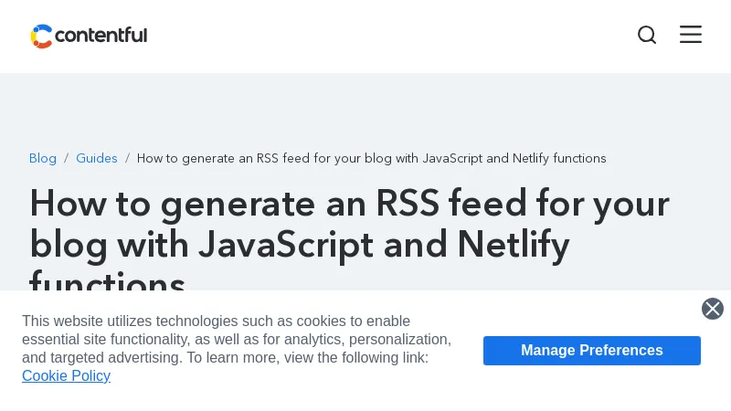This screenshot has height=411, width=731.
Task: Dismiss the cookie banner with X icon
Action: pyautogui.click(x=713, y=309)
